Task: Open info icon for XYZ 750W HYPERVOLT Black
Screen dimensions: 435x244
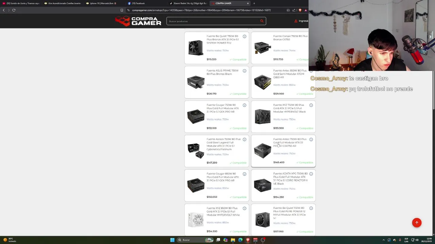Action: (x=311, y=105)
